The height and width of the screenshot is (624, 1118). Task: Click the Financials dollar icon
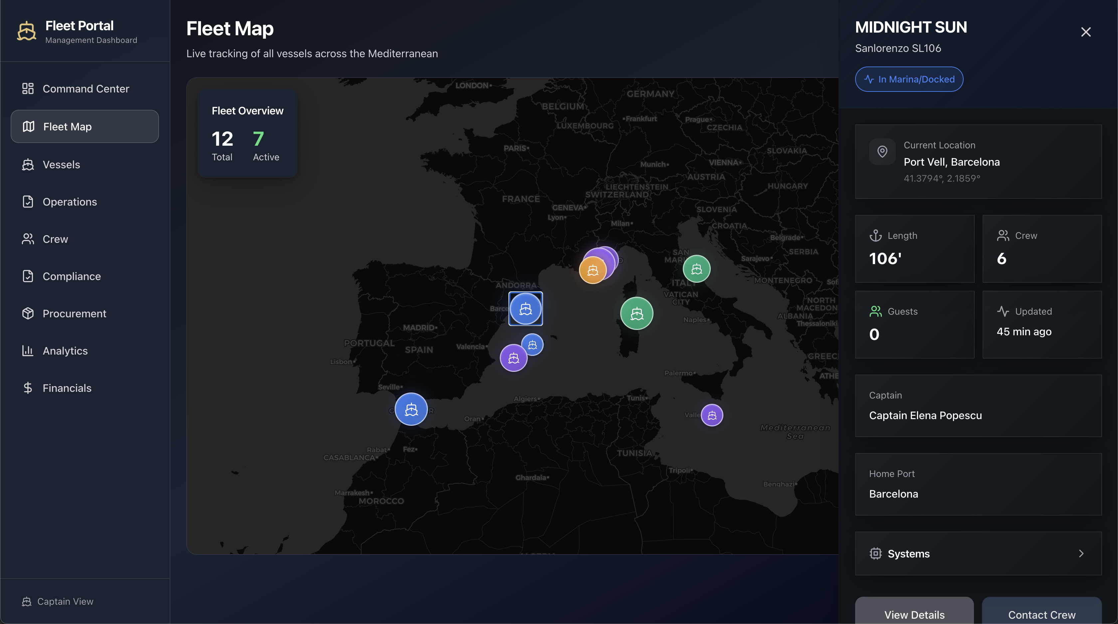tap(28, 388)
